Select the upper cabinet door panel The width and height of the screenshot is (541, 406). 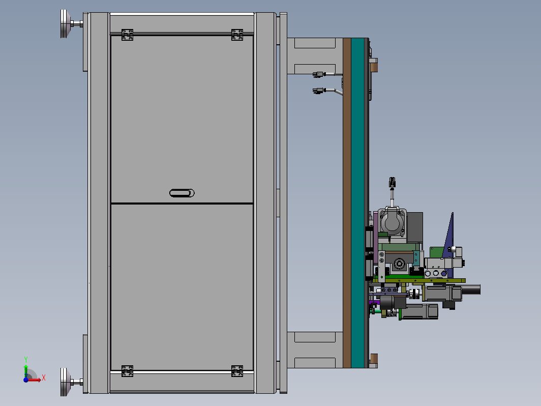click(182, 119)
